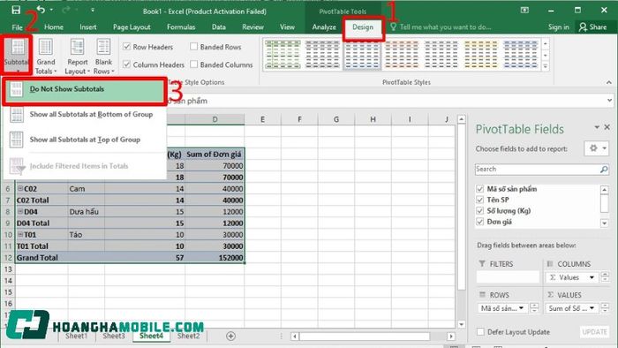This screenshot has width=618, height=348.
Task: Uncheck the Tên SP field
Action: click(479, 200)
